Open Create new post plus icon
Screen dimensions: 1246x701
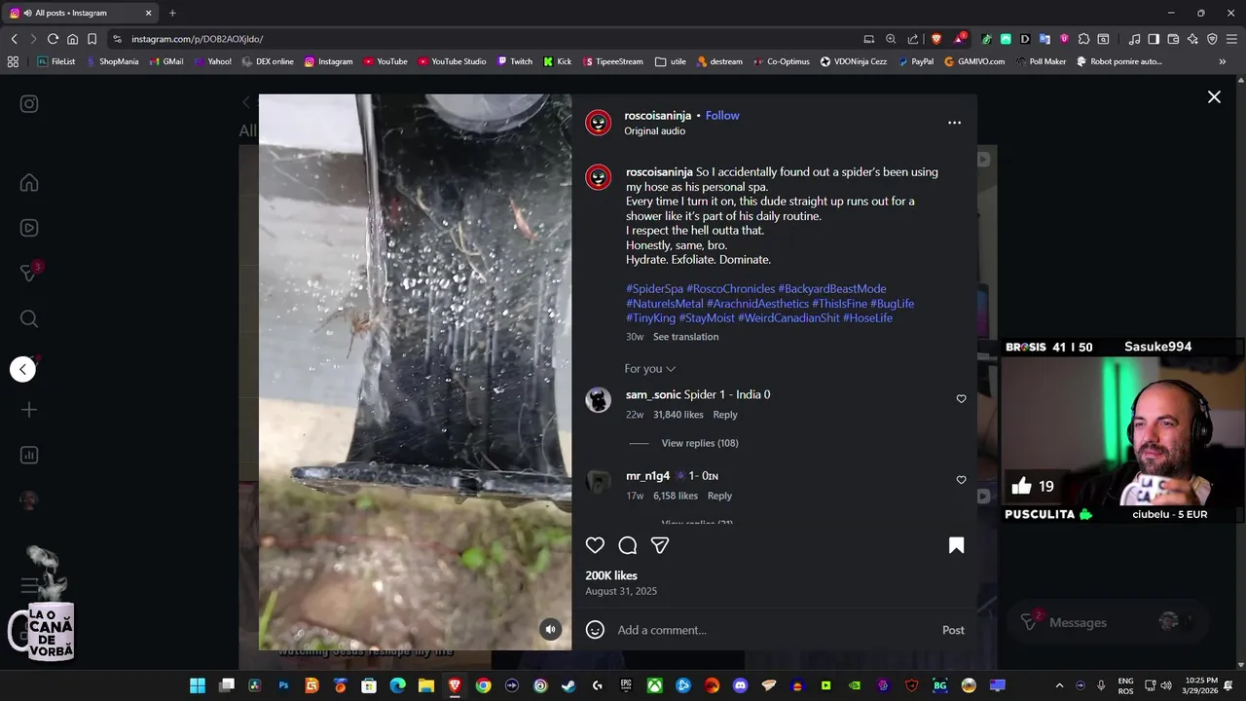tap(29, 410)
